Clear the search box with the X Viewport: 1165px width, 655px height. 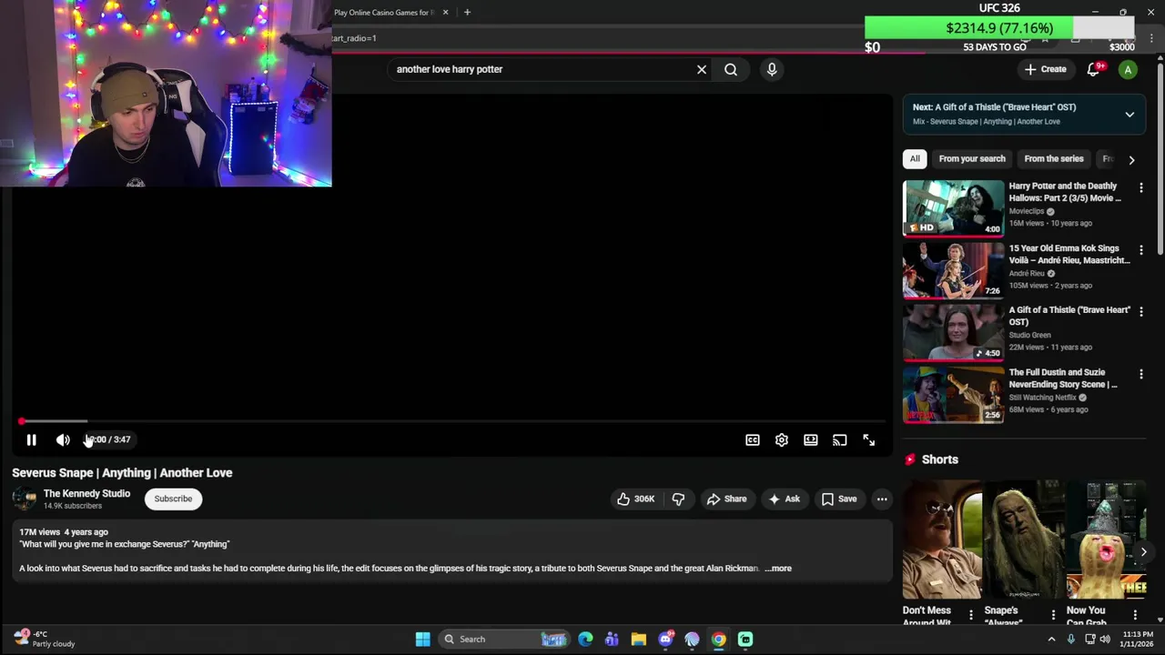point(702,69)
